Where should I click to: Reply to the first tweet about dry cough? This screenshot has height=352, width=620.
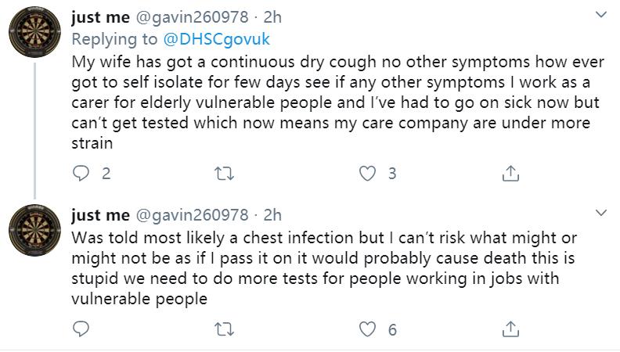(x=81, y=174)
